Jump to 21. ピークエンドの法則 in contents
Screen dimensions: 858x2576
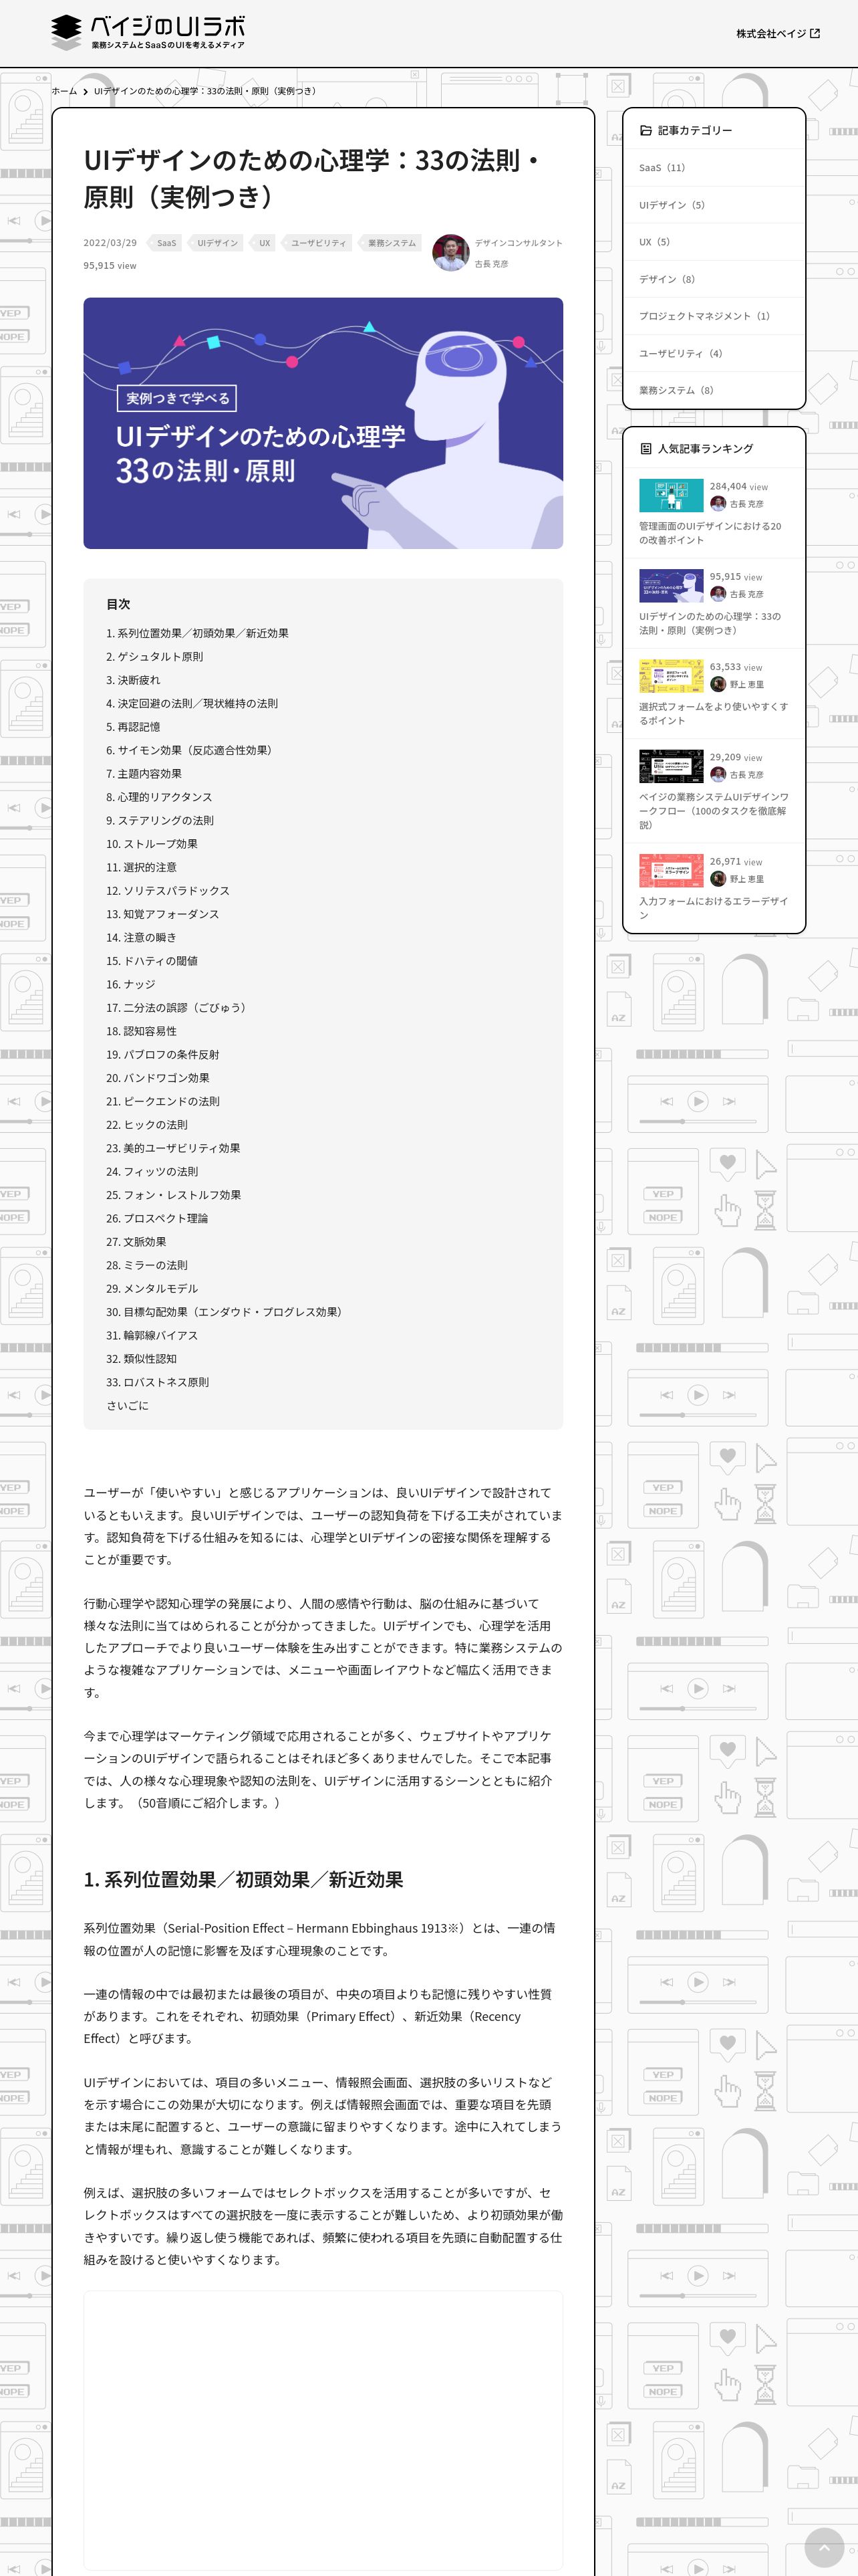163,1101
